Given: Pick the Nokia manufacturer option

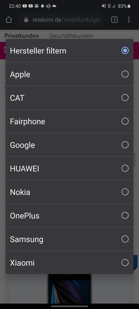Looking at the screenshot, I should tap(69, 192).
